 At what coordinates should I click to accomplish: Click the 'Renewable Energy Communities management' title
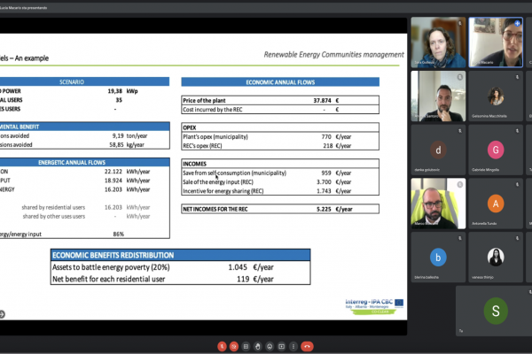click(334, 55)
